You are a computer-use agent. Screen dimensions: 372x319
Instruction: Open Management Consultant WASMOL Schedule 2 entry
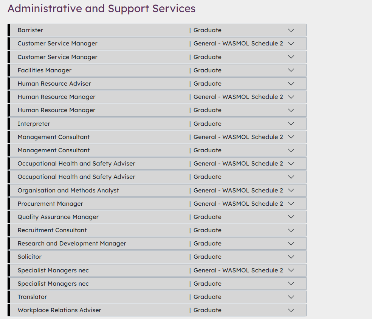pos(291,137)
